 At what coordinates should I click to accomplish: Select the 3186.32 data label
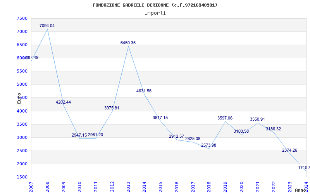point(274,129)
